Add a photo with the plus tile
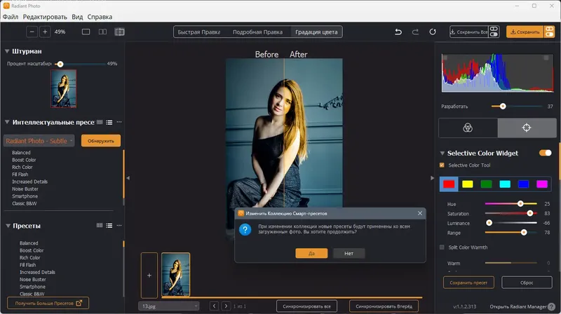Screen dimensions: 561x314 pyautogui.click(x=149, y=275)
